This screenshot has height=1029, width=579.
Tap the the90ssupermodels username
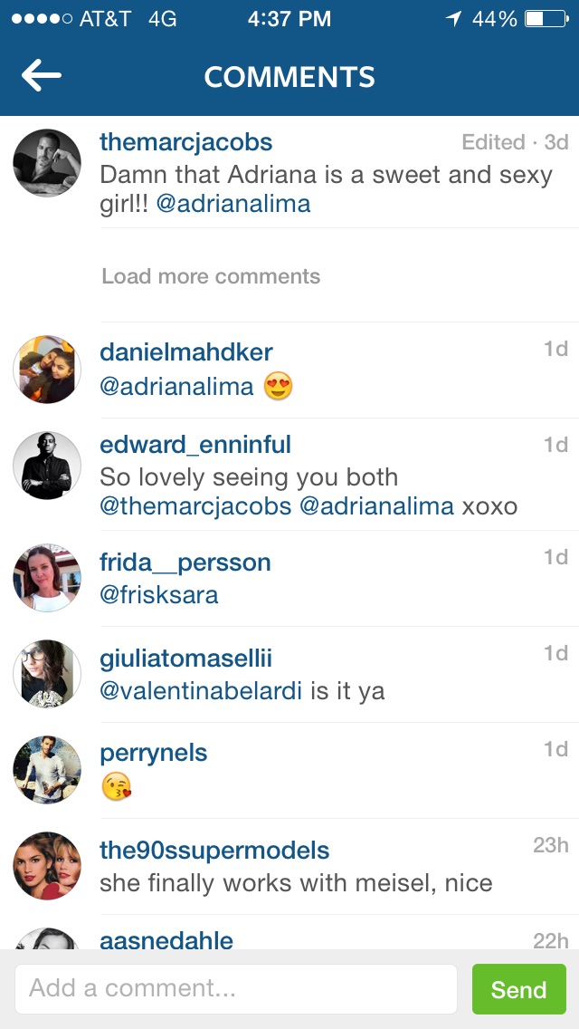pos(214,851)
